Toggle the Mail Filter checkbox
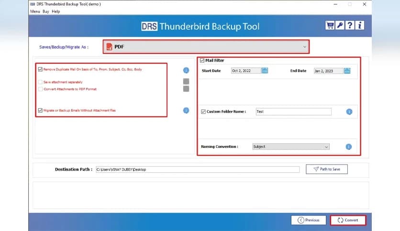The height and width of the screenshot is (231, 400). click(202, 60)
